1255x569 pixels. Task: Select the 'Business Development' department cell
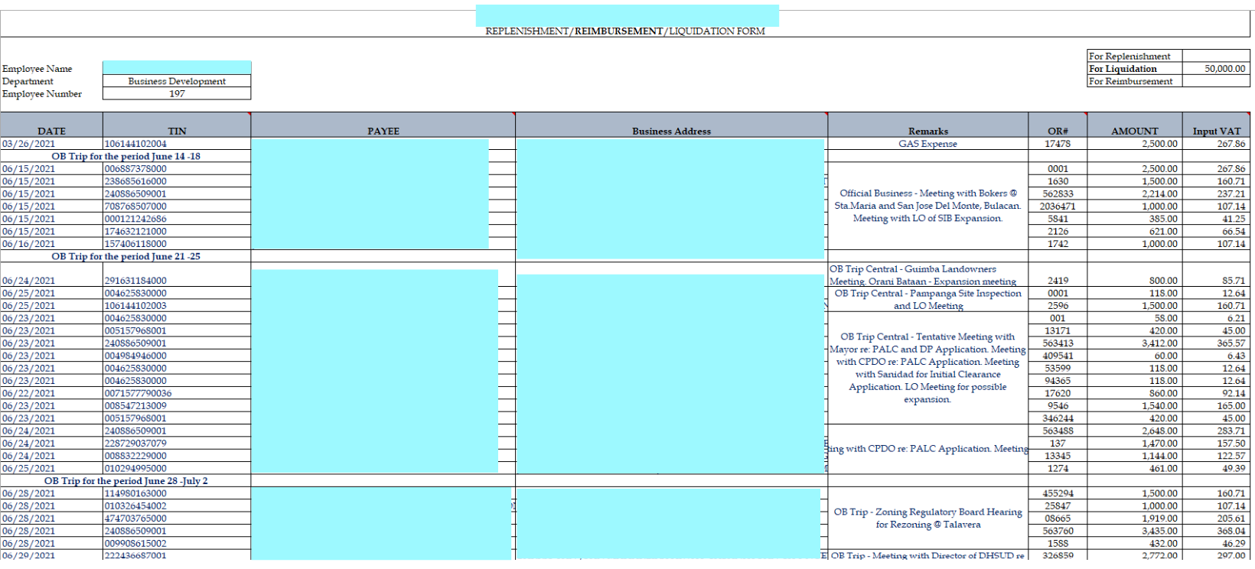[177, 81]
